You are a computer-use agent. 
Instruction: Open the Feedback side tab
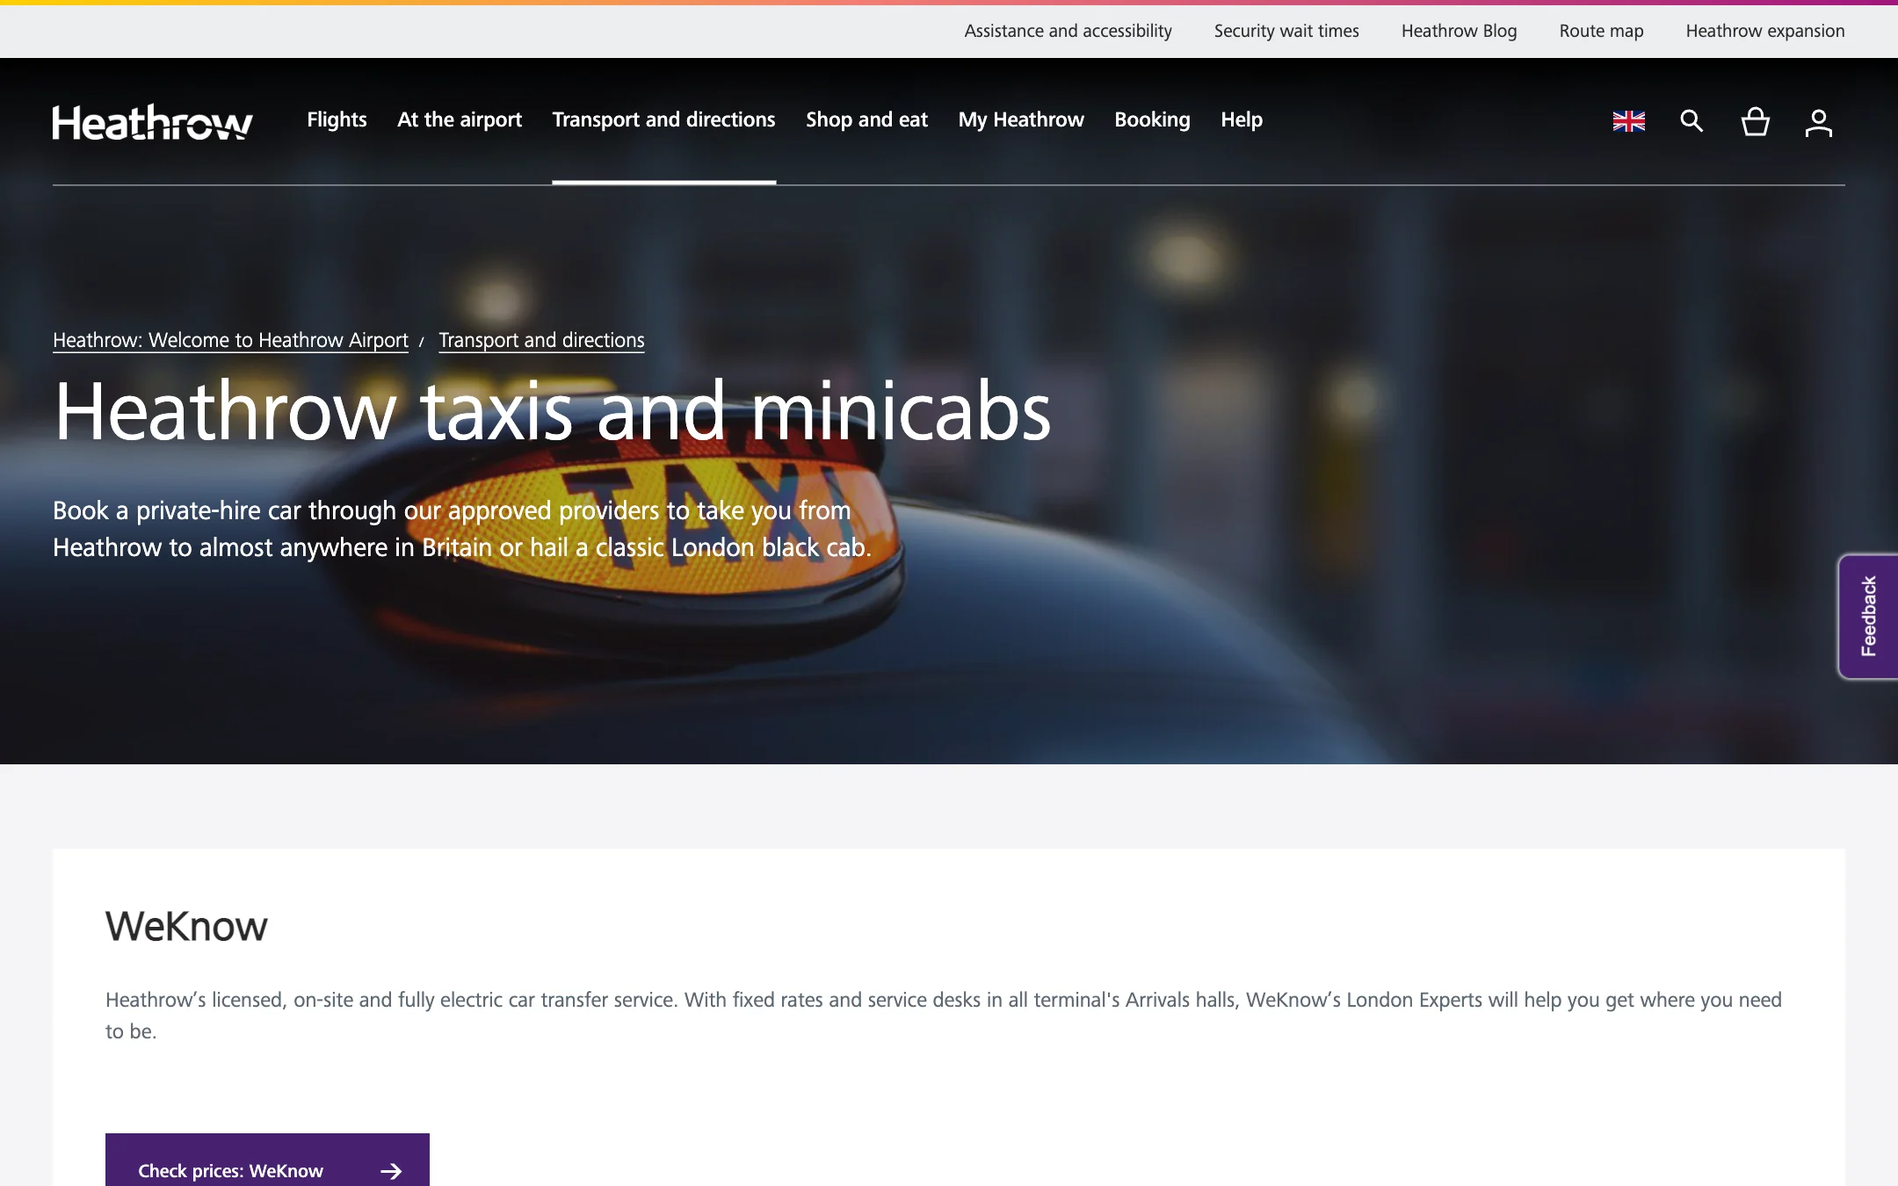click(1868, 616)
